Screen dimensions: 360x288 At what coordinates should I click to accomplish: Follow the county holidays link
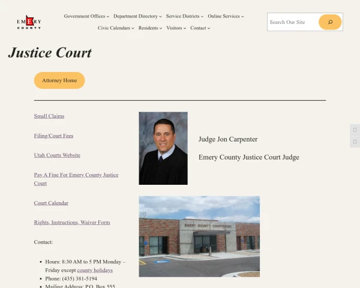95,271
